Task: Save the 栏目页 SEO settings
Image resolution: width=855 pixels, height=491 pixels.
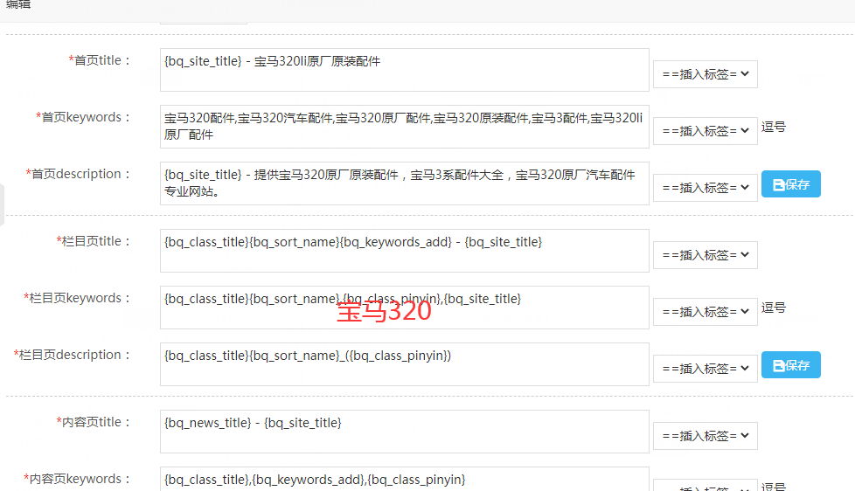Action: (790, 365)
